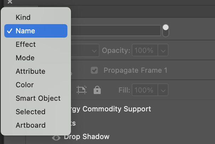Select the checked Name filter option

coord(36,31)
